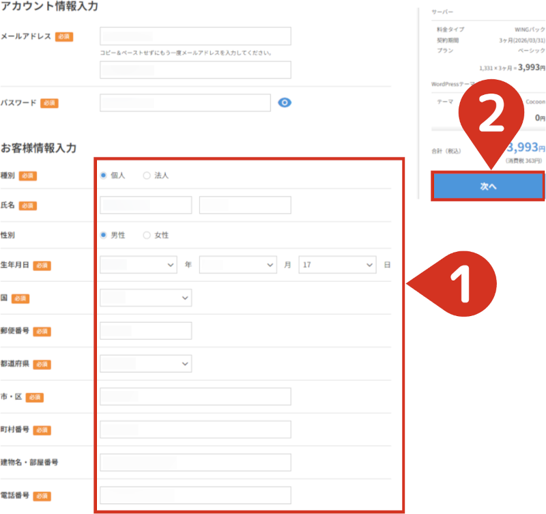Open the birth year dropdown
This screenshot has height=514, width=546.
tap(139, 265)
